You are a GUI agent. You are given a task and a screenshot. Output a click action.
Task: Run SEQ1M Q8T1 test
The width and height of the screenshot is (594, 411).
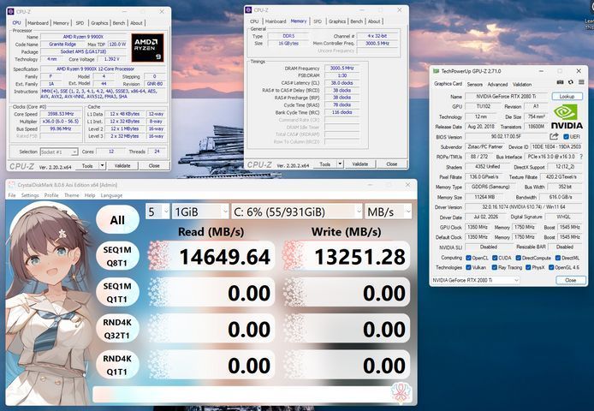click(x=117, y=256)
